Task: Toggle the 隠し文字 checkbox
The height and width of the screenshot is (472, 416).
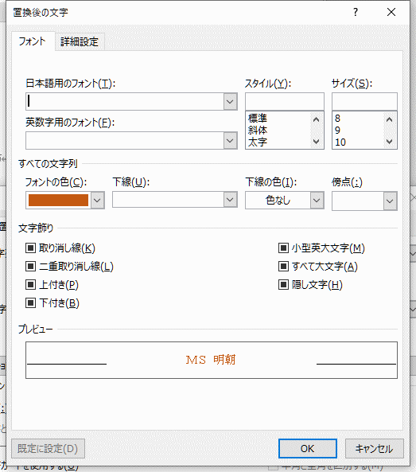Action: tap(283, 284)
